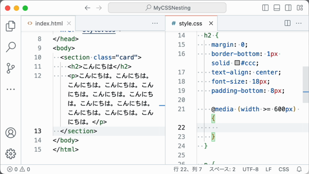Open the Customize Layout menu
The width and height of the screenshot is (309, 174).
(x=300, y=8)
